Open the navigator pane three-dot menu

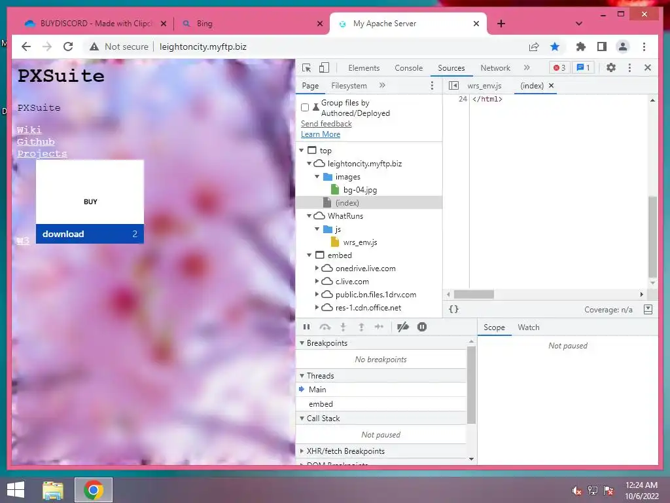(x=432, y=86)
